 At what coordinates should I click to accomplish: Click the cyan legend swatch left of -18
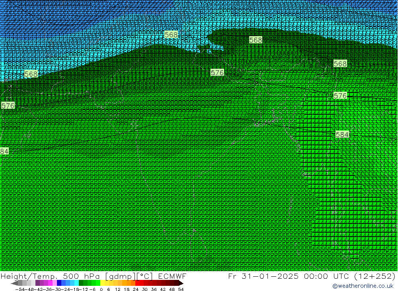(x=76, y=283)
